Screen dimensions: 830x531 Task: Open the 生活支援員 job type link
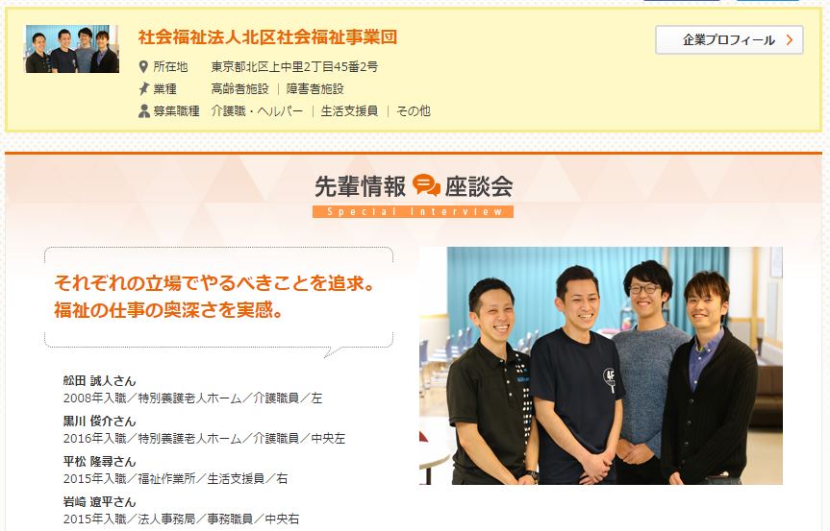(349, 111)
